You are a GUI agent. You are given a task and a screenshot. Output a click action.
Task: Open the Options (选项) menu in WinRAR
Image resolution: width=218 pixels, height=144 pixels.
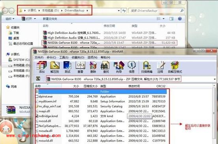(x=92, y=57)
